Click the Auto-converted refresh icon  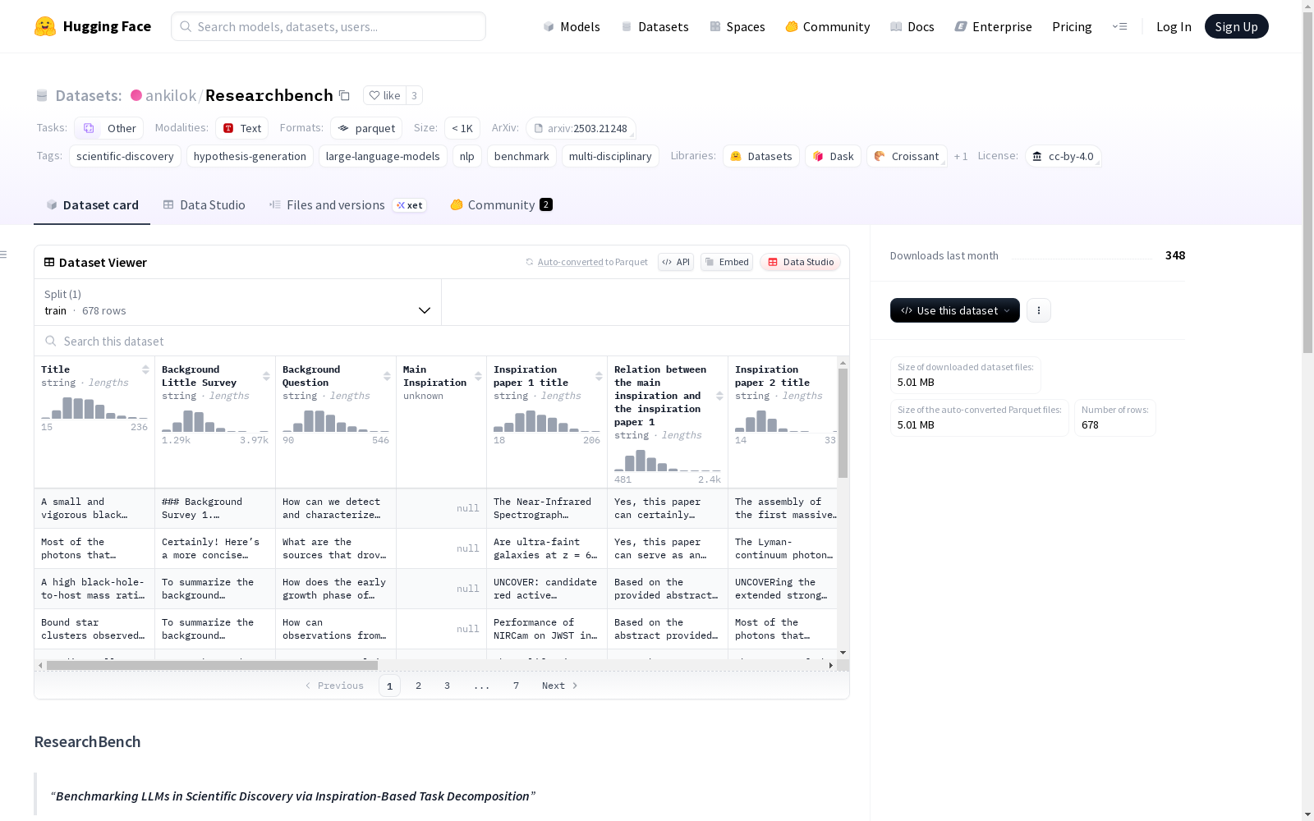[x=530, y=262]
